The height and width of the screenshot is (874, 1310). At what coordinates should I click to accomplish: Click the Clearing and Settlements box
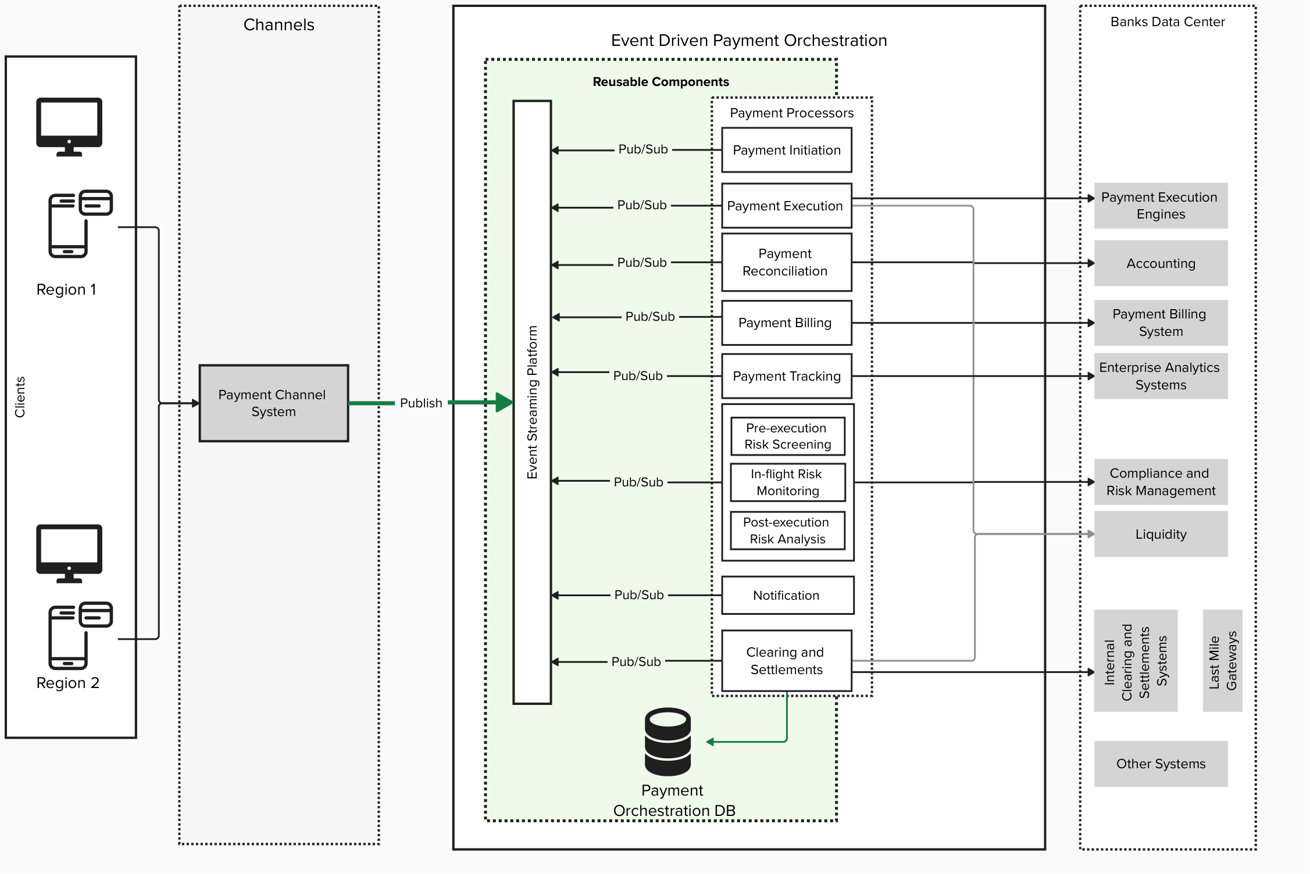click(786, 661)
